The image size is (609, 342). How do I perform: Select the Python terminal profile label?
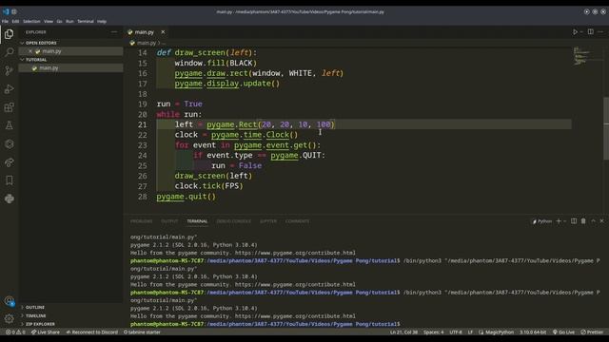click(x=541, y=221)
